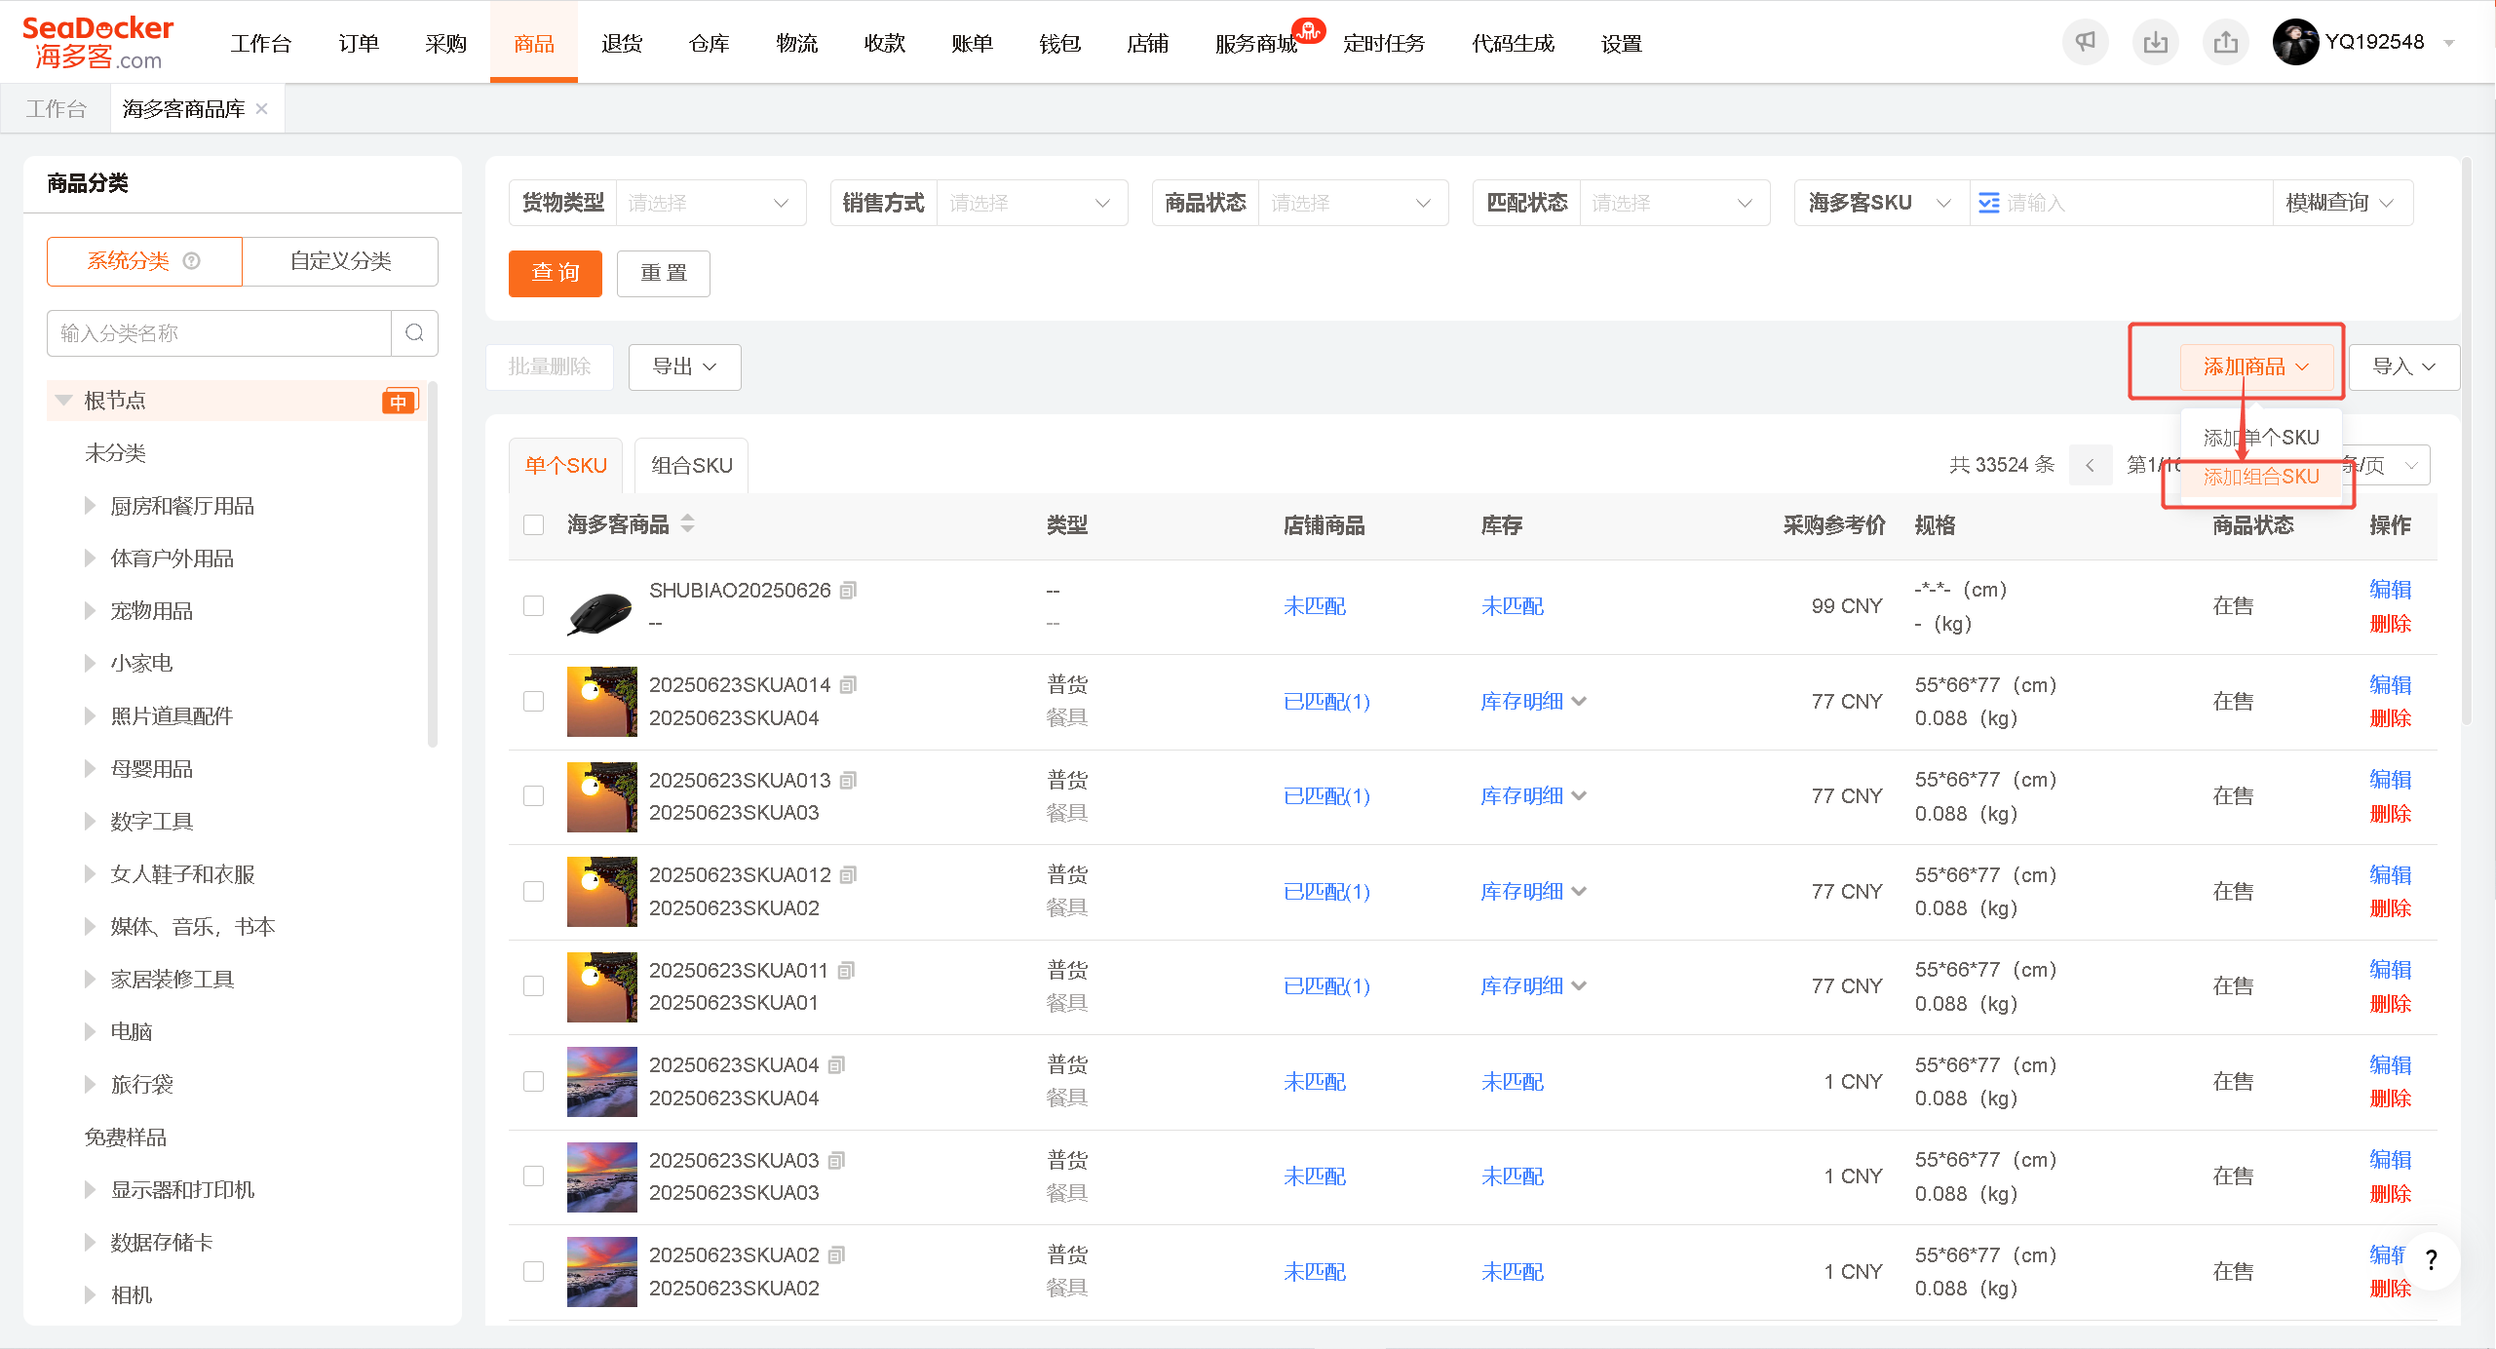Click the 查询 button
Image resolution: width=2496 pixels, height=1349 pixels.
click(x=556, y=274)
